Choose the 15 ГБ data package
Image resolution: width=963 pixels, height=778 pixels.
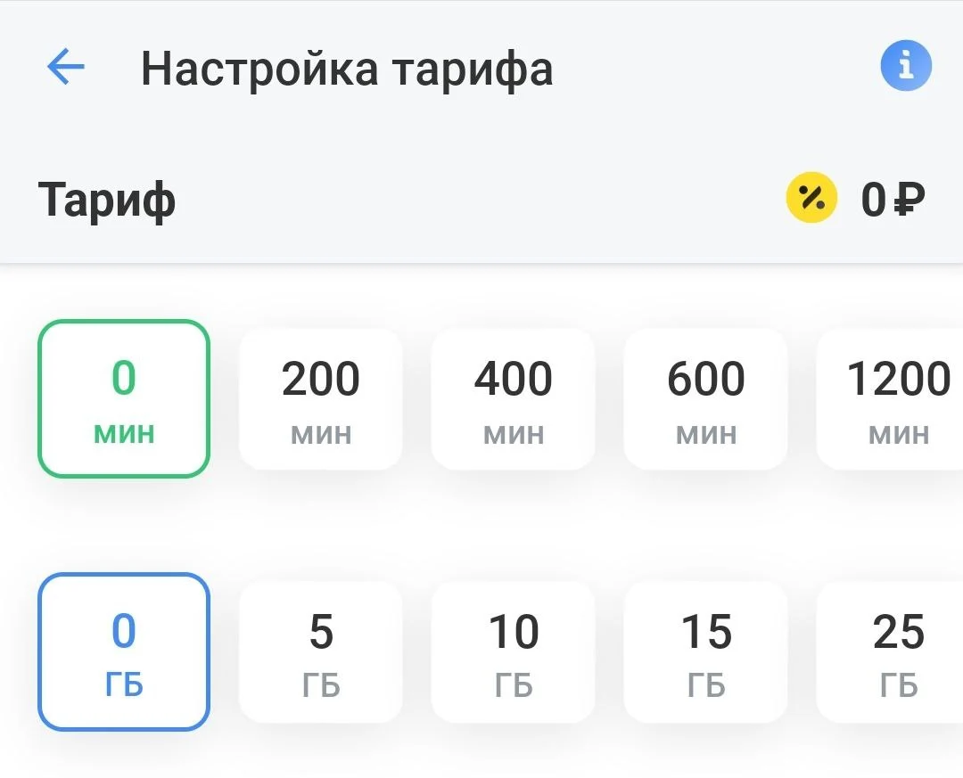[705, 652]
